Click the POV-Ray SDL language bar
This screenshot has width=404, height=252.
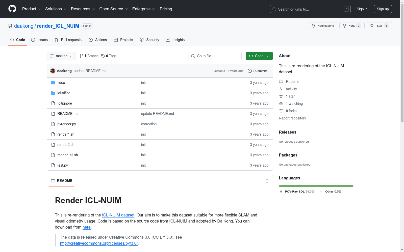pos(316,186)
